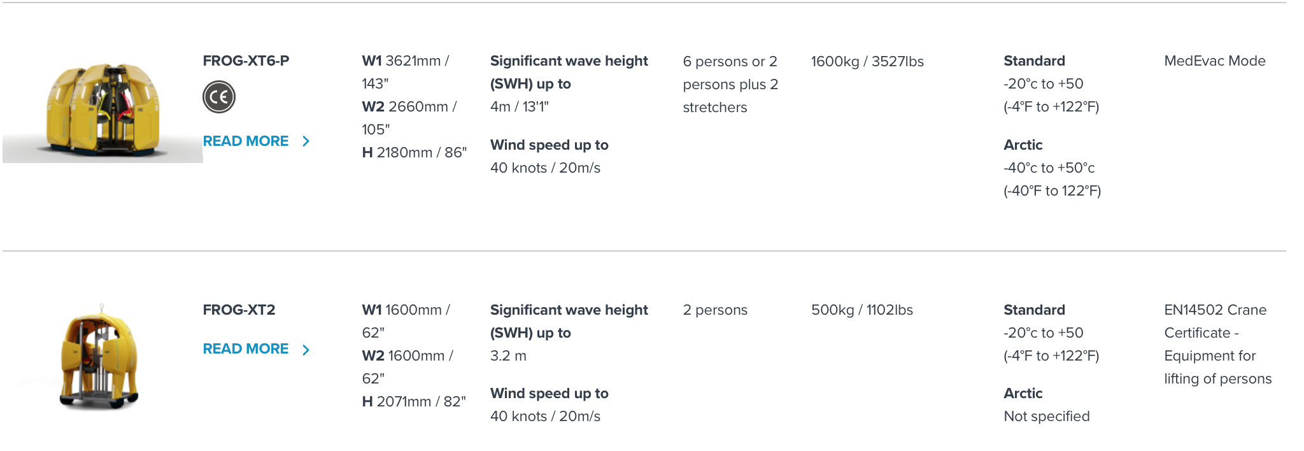Click the CE certification mark icon
1304x451 pixels.
[x=219, y=97]
